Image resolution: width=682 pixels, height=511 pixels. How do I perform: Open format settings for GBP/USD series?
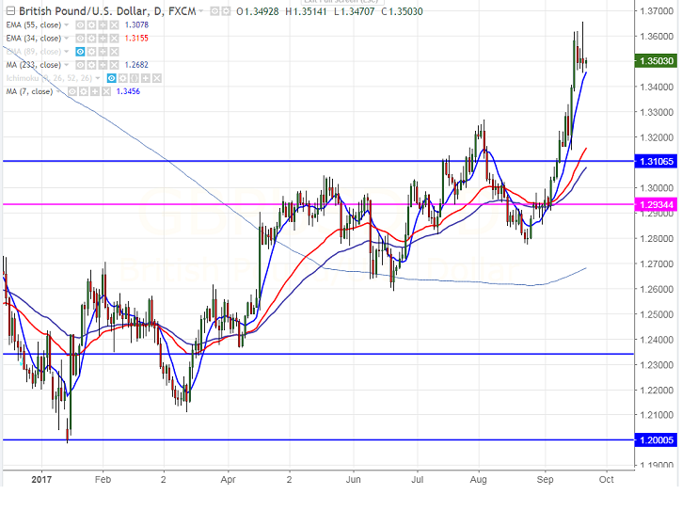(226, 11)
